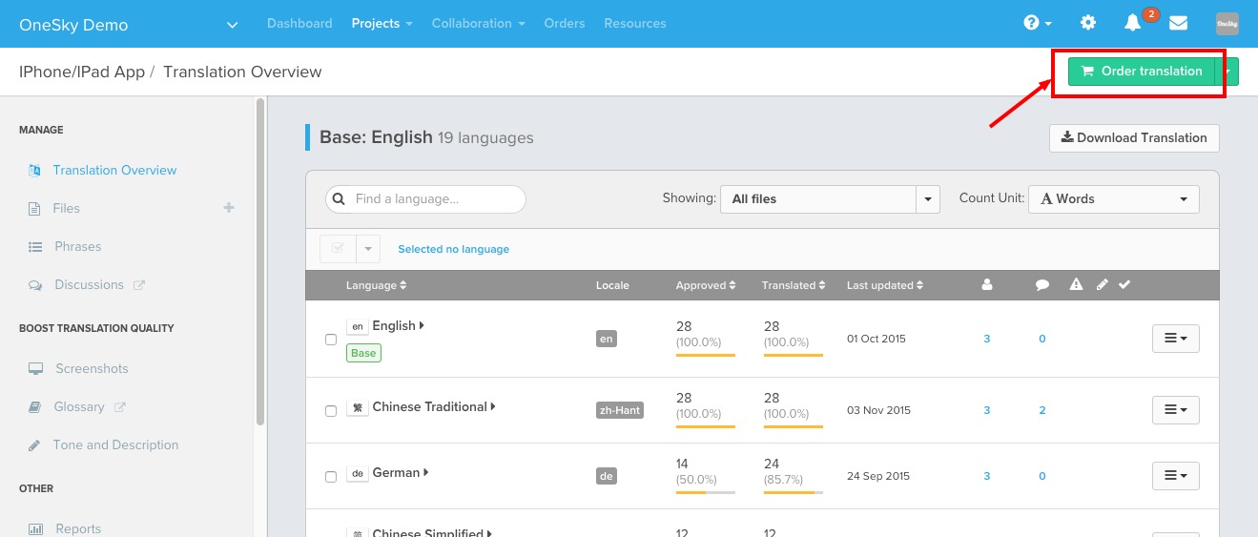
Task: Add a file using the plus icon
Action: click(x=229, y=207)
